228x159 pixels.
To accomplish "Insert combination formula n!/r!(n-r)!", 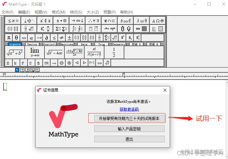I will (x=94, y=52).
